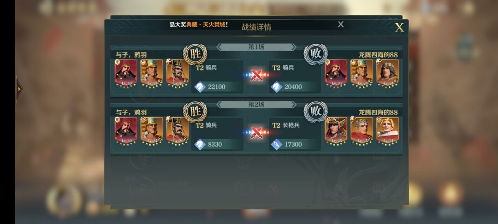Tap the cavalry icon next to 22100
Image resolution: width=498 pixels, height=224 pixels.
click(x=200, y=87)
